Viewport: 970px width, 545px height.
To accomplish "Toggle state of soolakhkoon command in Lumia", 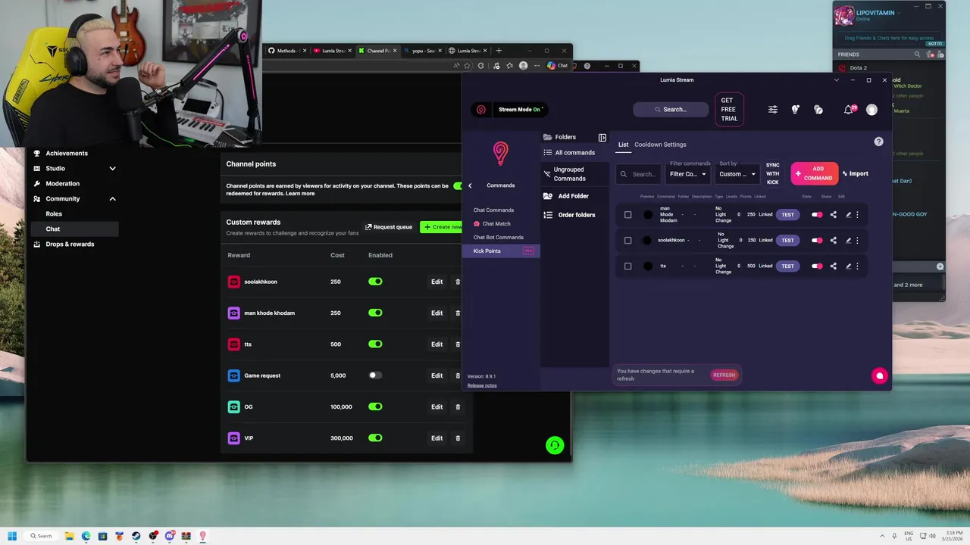I will (x=817, y=241).
